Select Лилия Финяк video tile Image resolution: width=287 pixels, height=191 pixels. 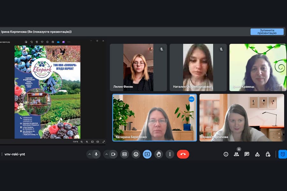[138, 67]
